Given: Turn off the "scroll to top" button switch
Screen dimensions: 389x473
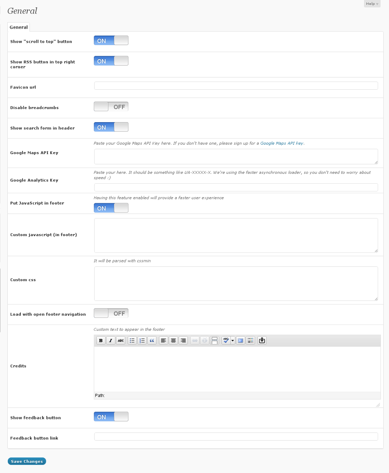Looking at the screenshot, I should [x=111, y=41].
